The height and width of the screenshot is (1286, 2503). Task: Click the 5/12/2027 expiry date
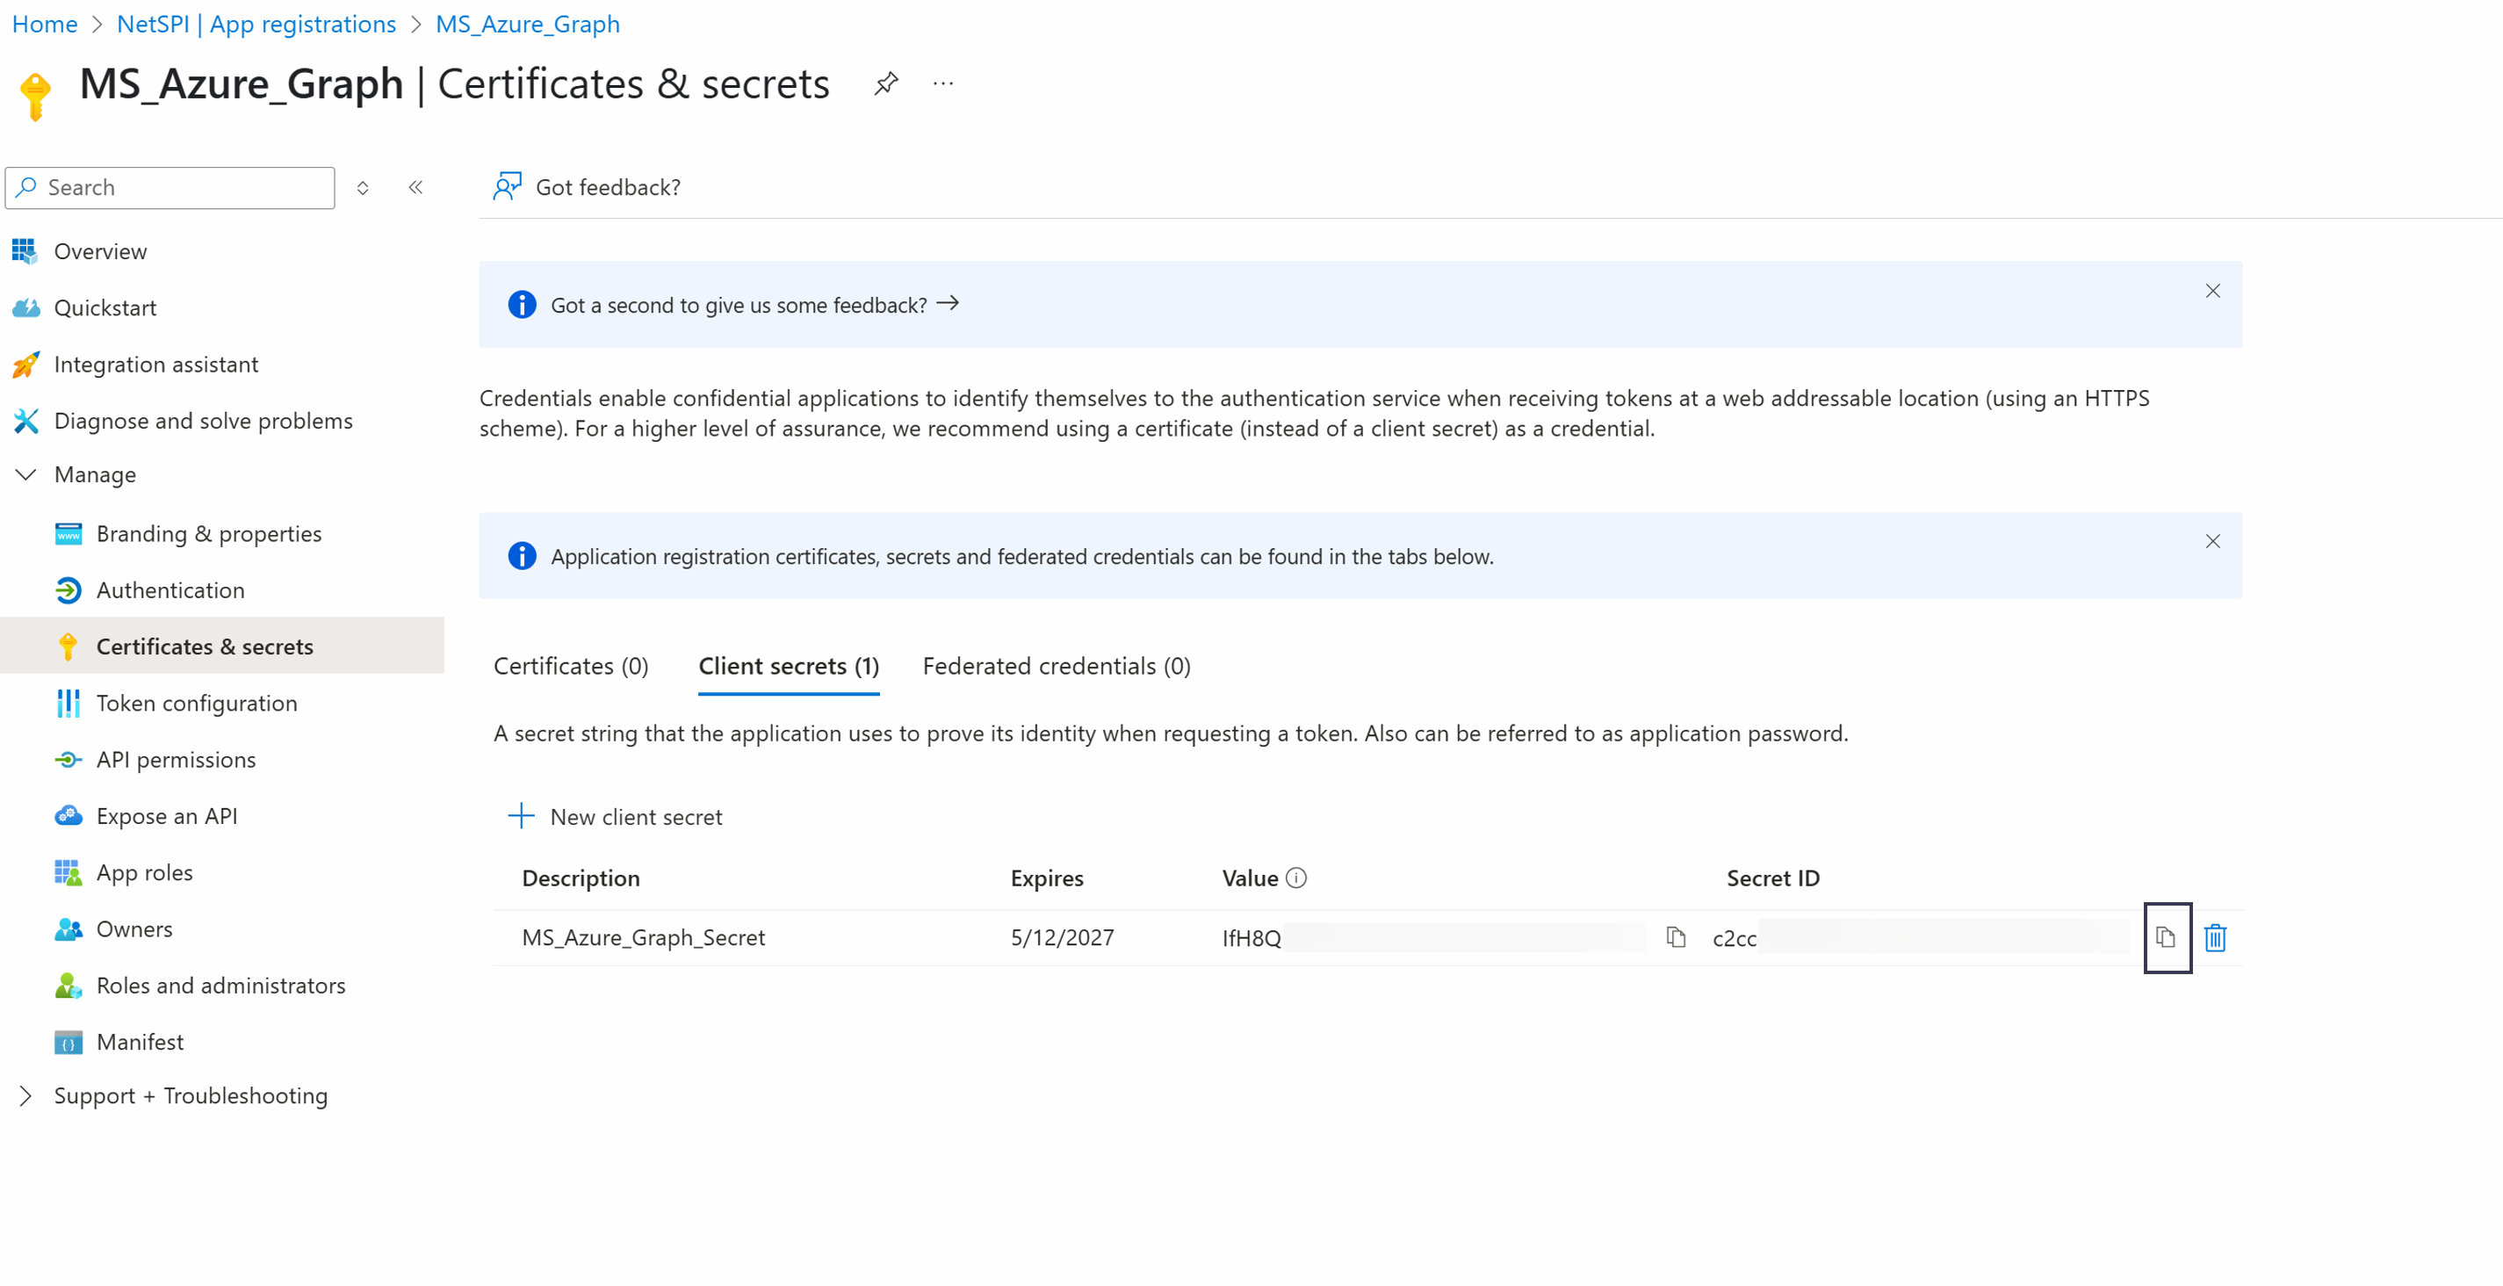point(1062,937)
